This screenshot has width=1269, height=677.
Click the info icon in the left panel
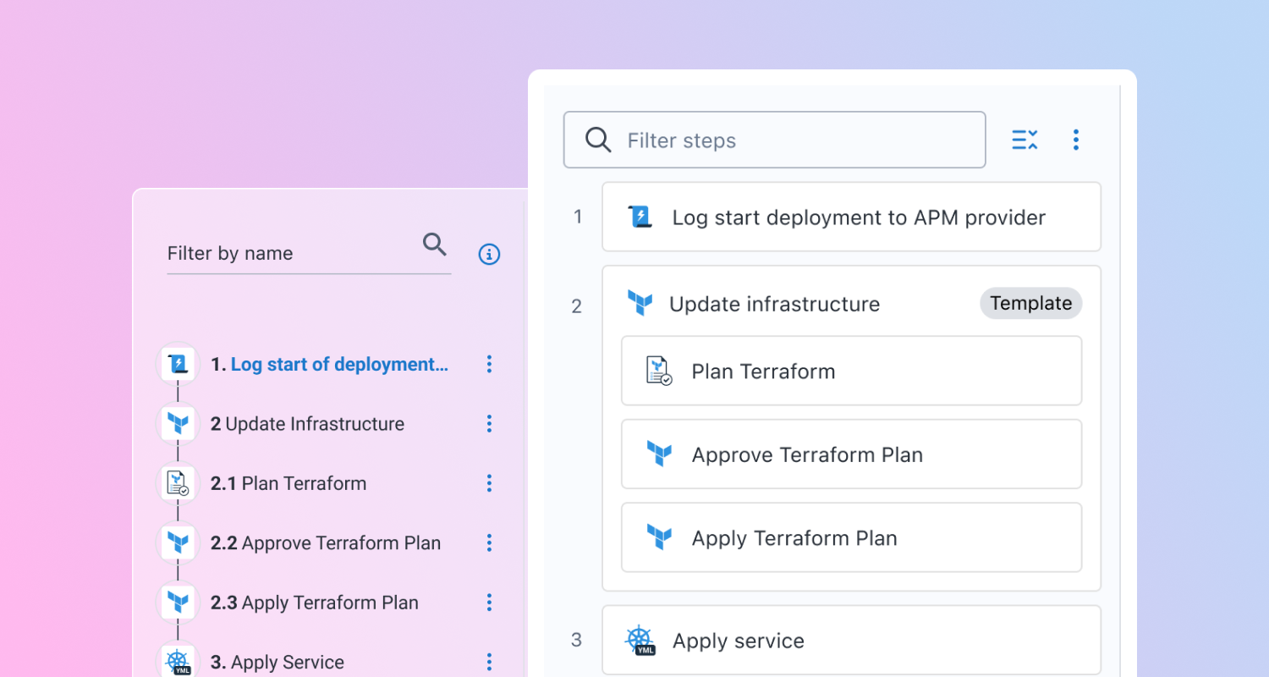click(489, 254)
